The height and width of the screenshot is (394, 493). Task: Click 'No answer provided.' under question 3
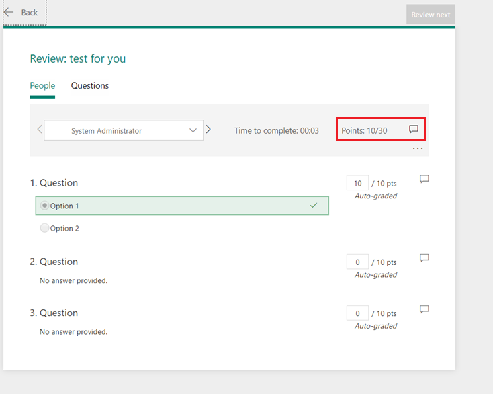click(74, 331)
